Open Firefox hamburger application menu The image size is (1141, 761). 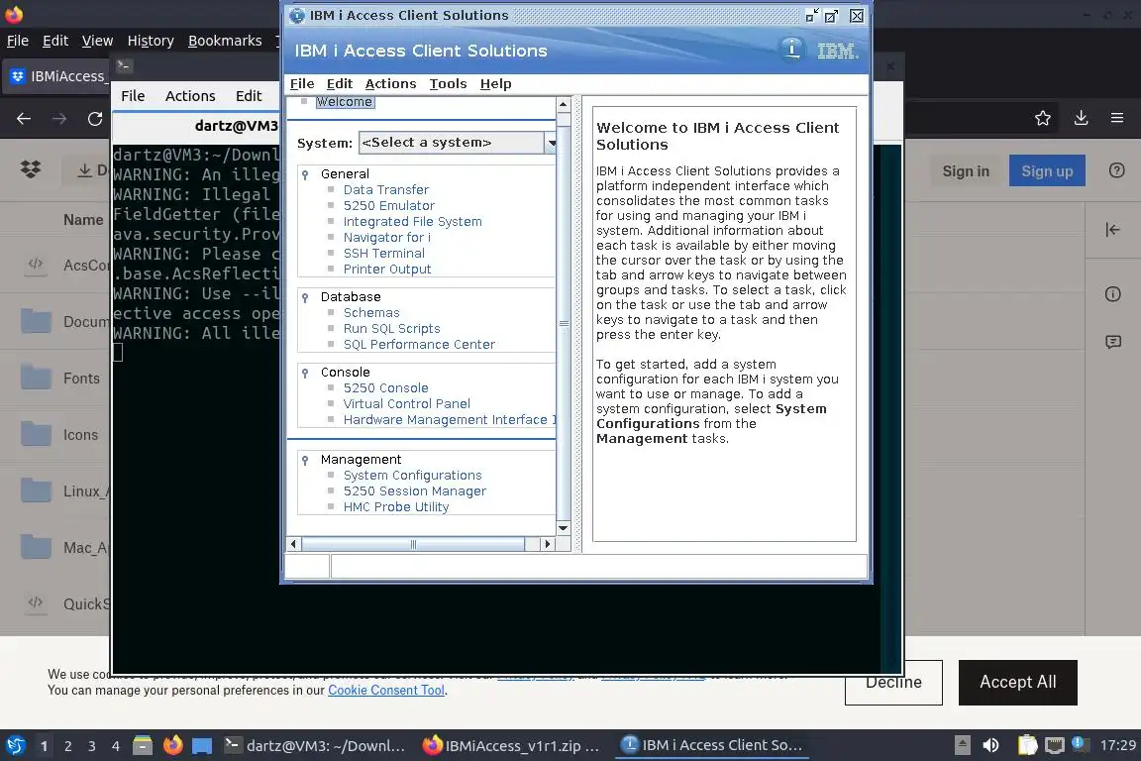point(1117,118)
